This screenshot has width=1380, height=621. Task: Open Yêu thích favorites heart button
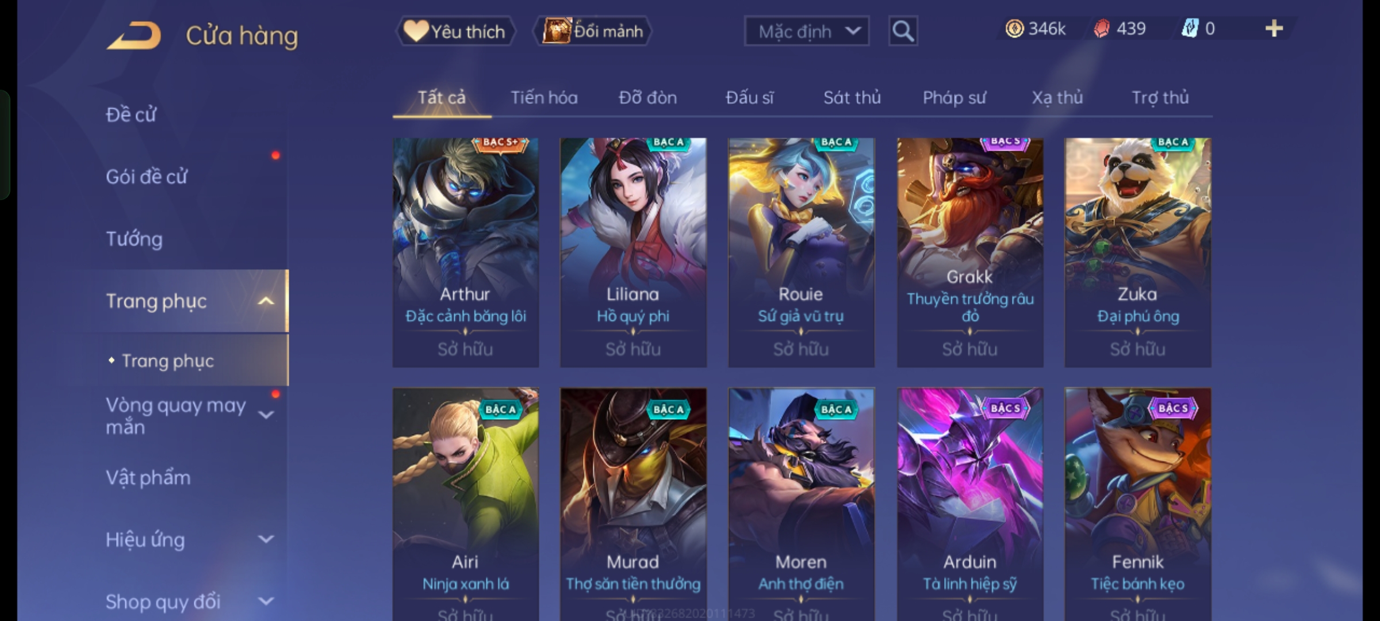coord(455,31)
